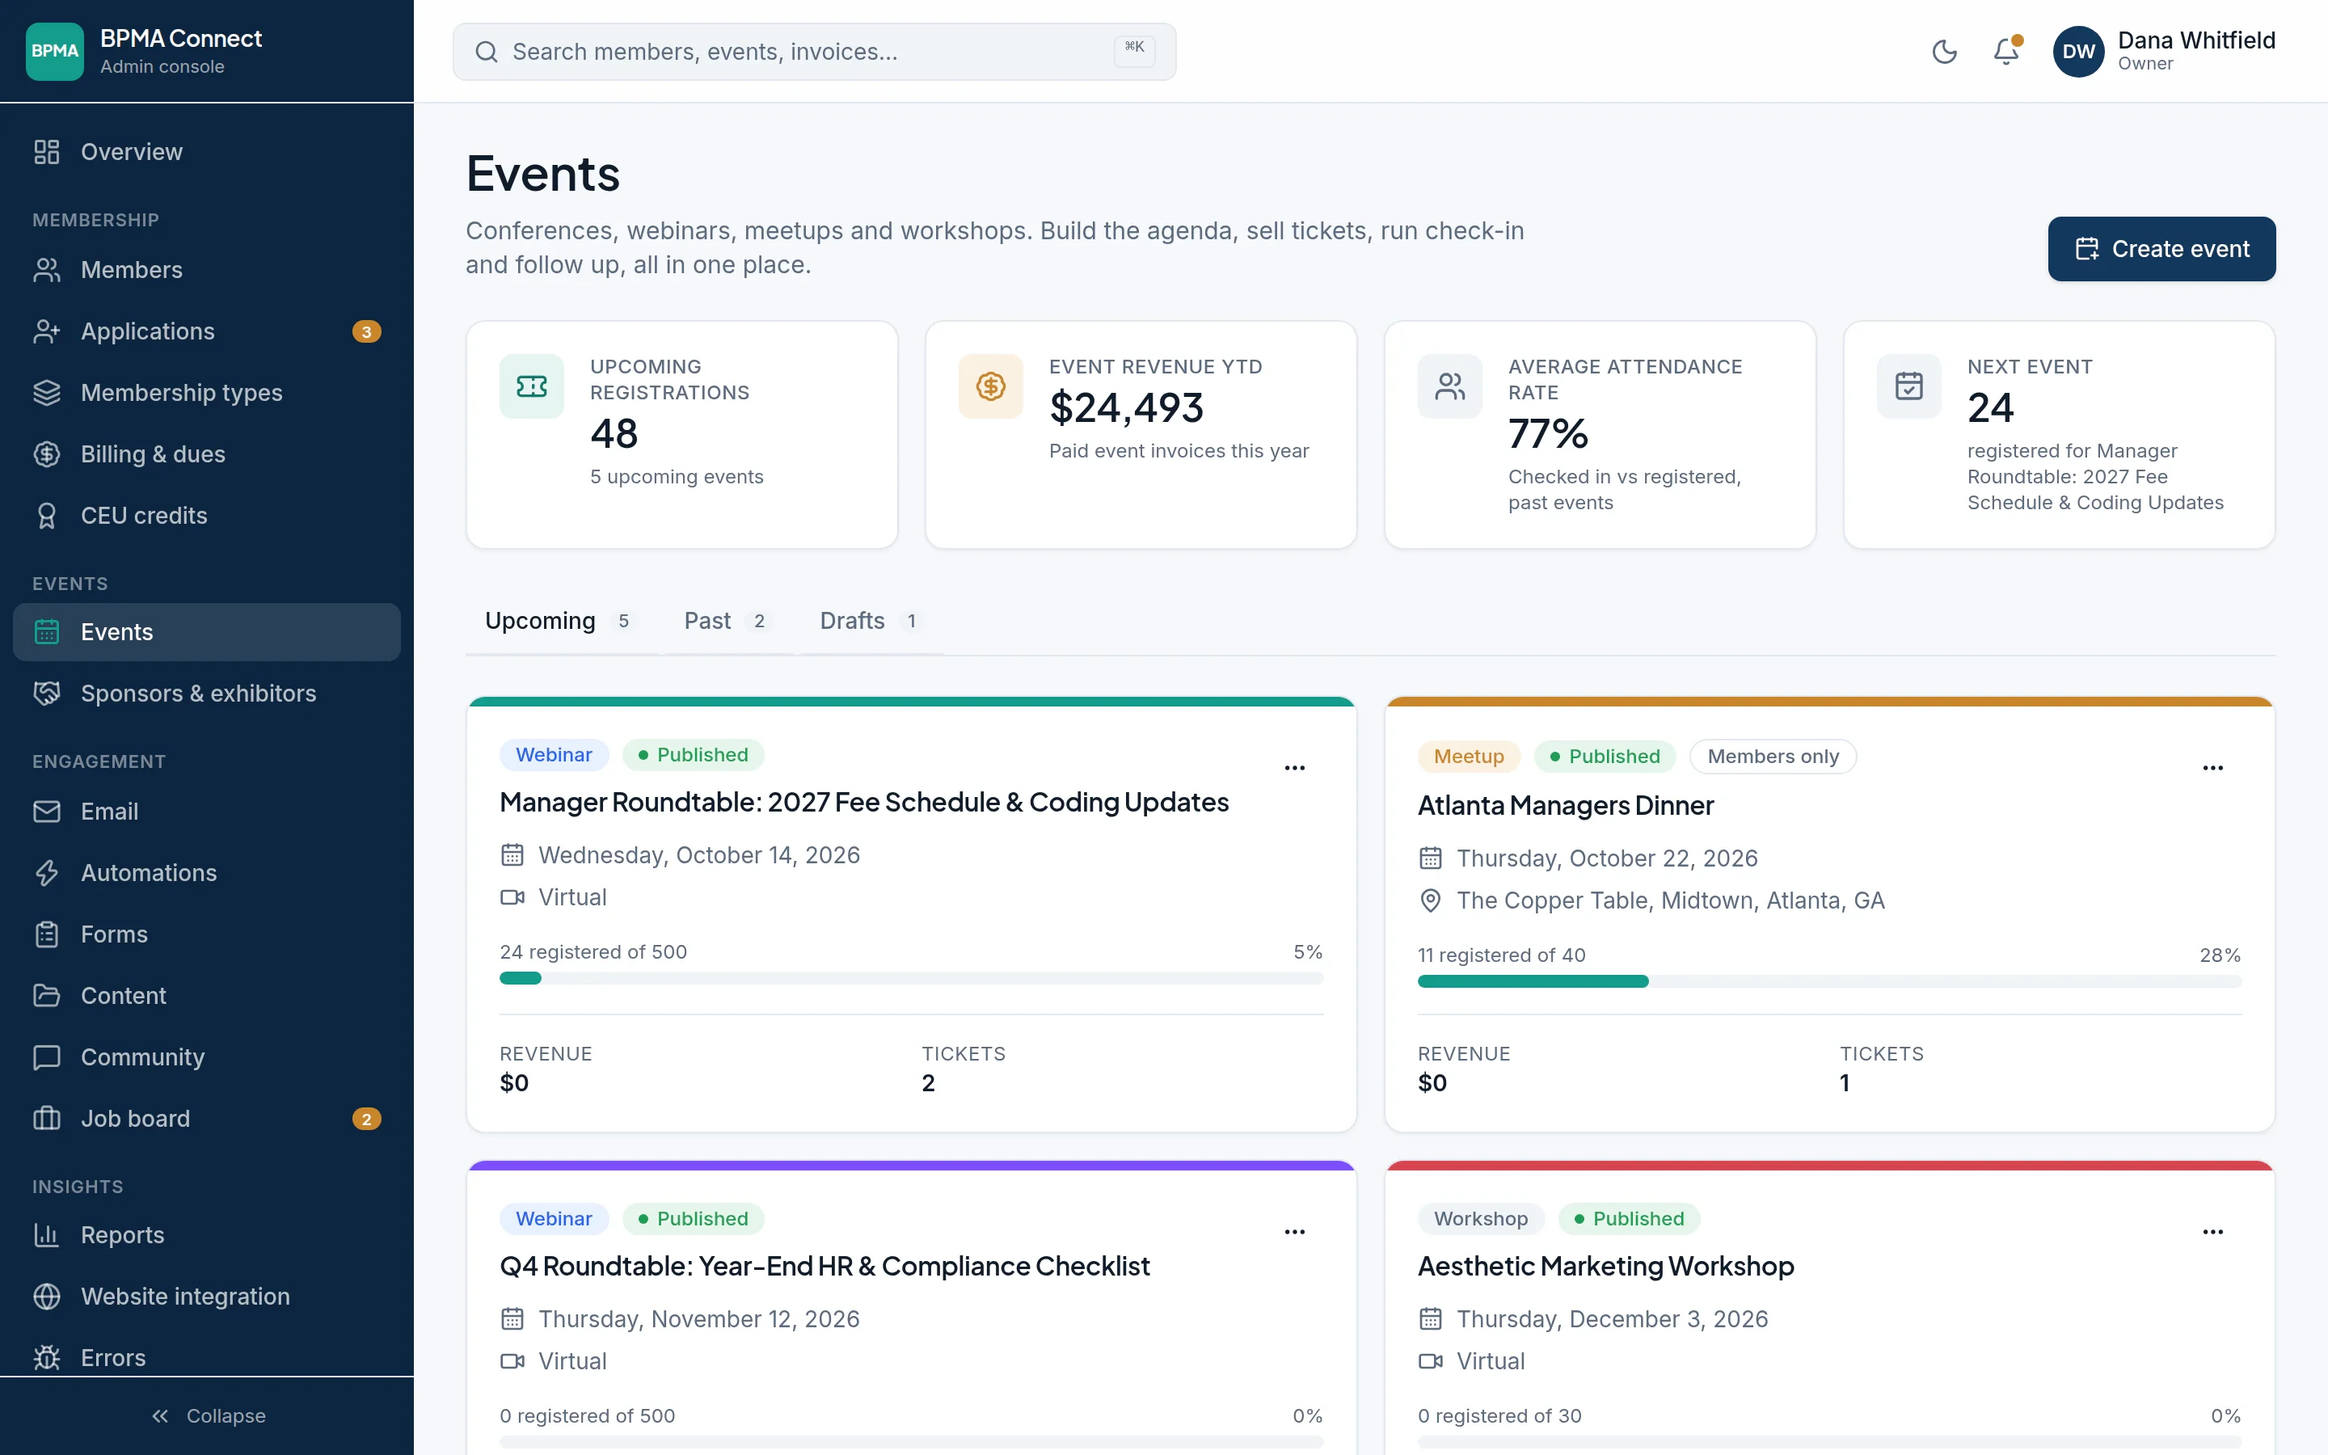Click the Members people icon in sidebar
Screen dimensions: 2328x1455
pyautogui.click(x=47, y=269)
